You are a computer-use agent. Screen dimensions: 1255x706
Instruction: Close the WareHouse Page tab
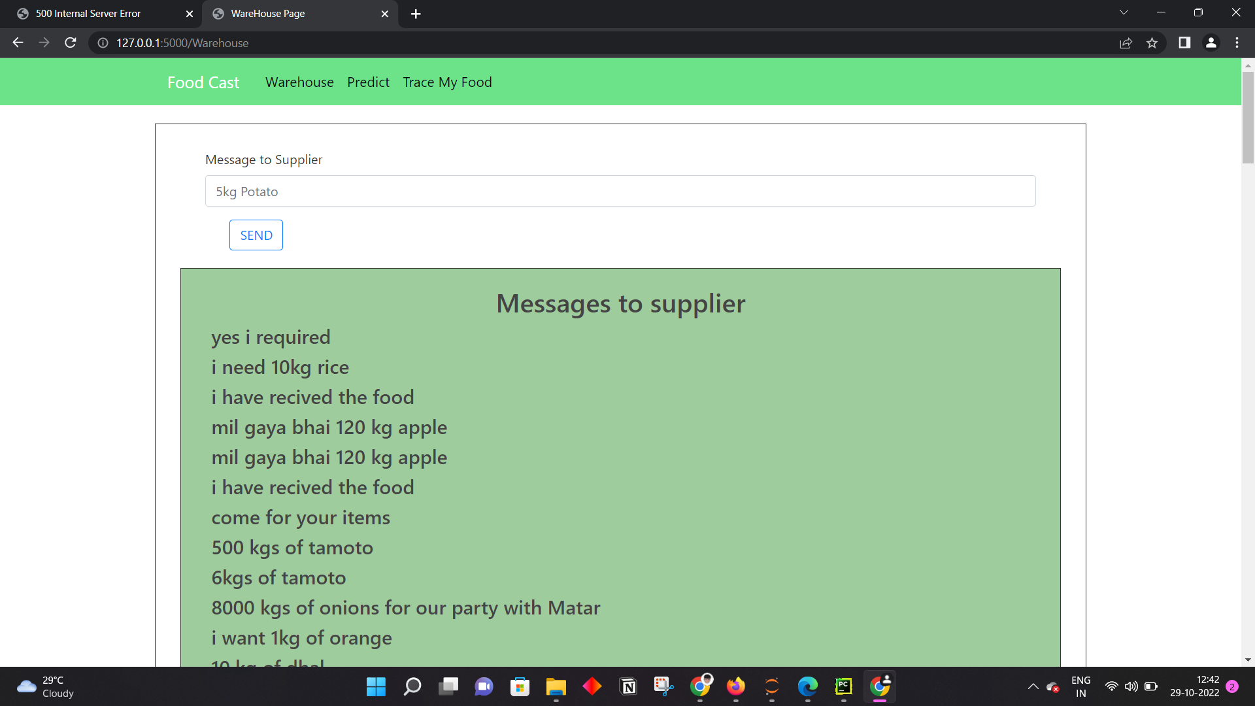[x=384, y=14]
